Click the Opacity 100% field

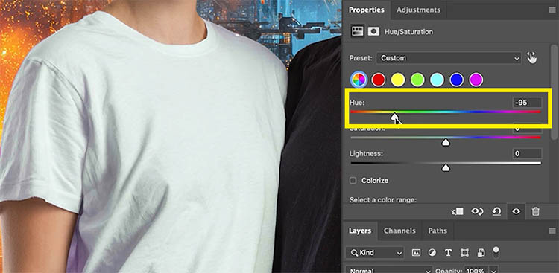coord(476,270)
